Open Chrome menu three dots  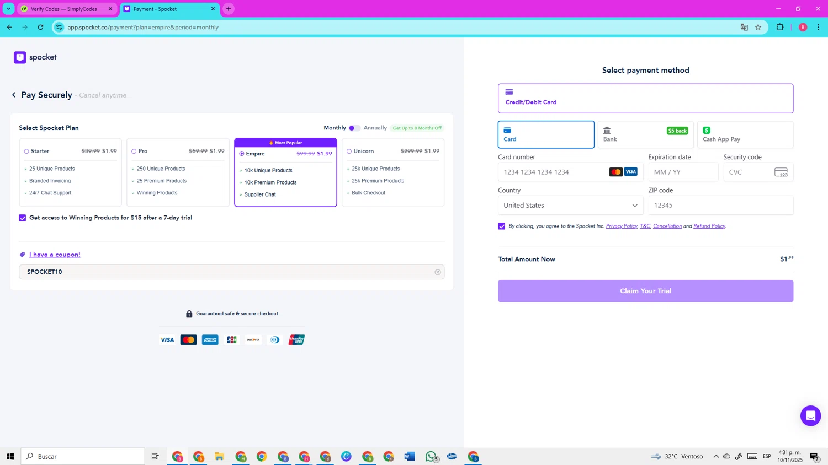[x=819, y=27]
